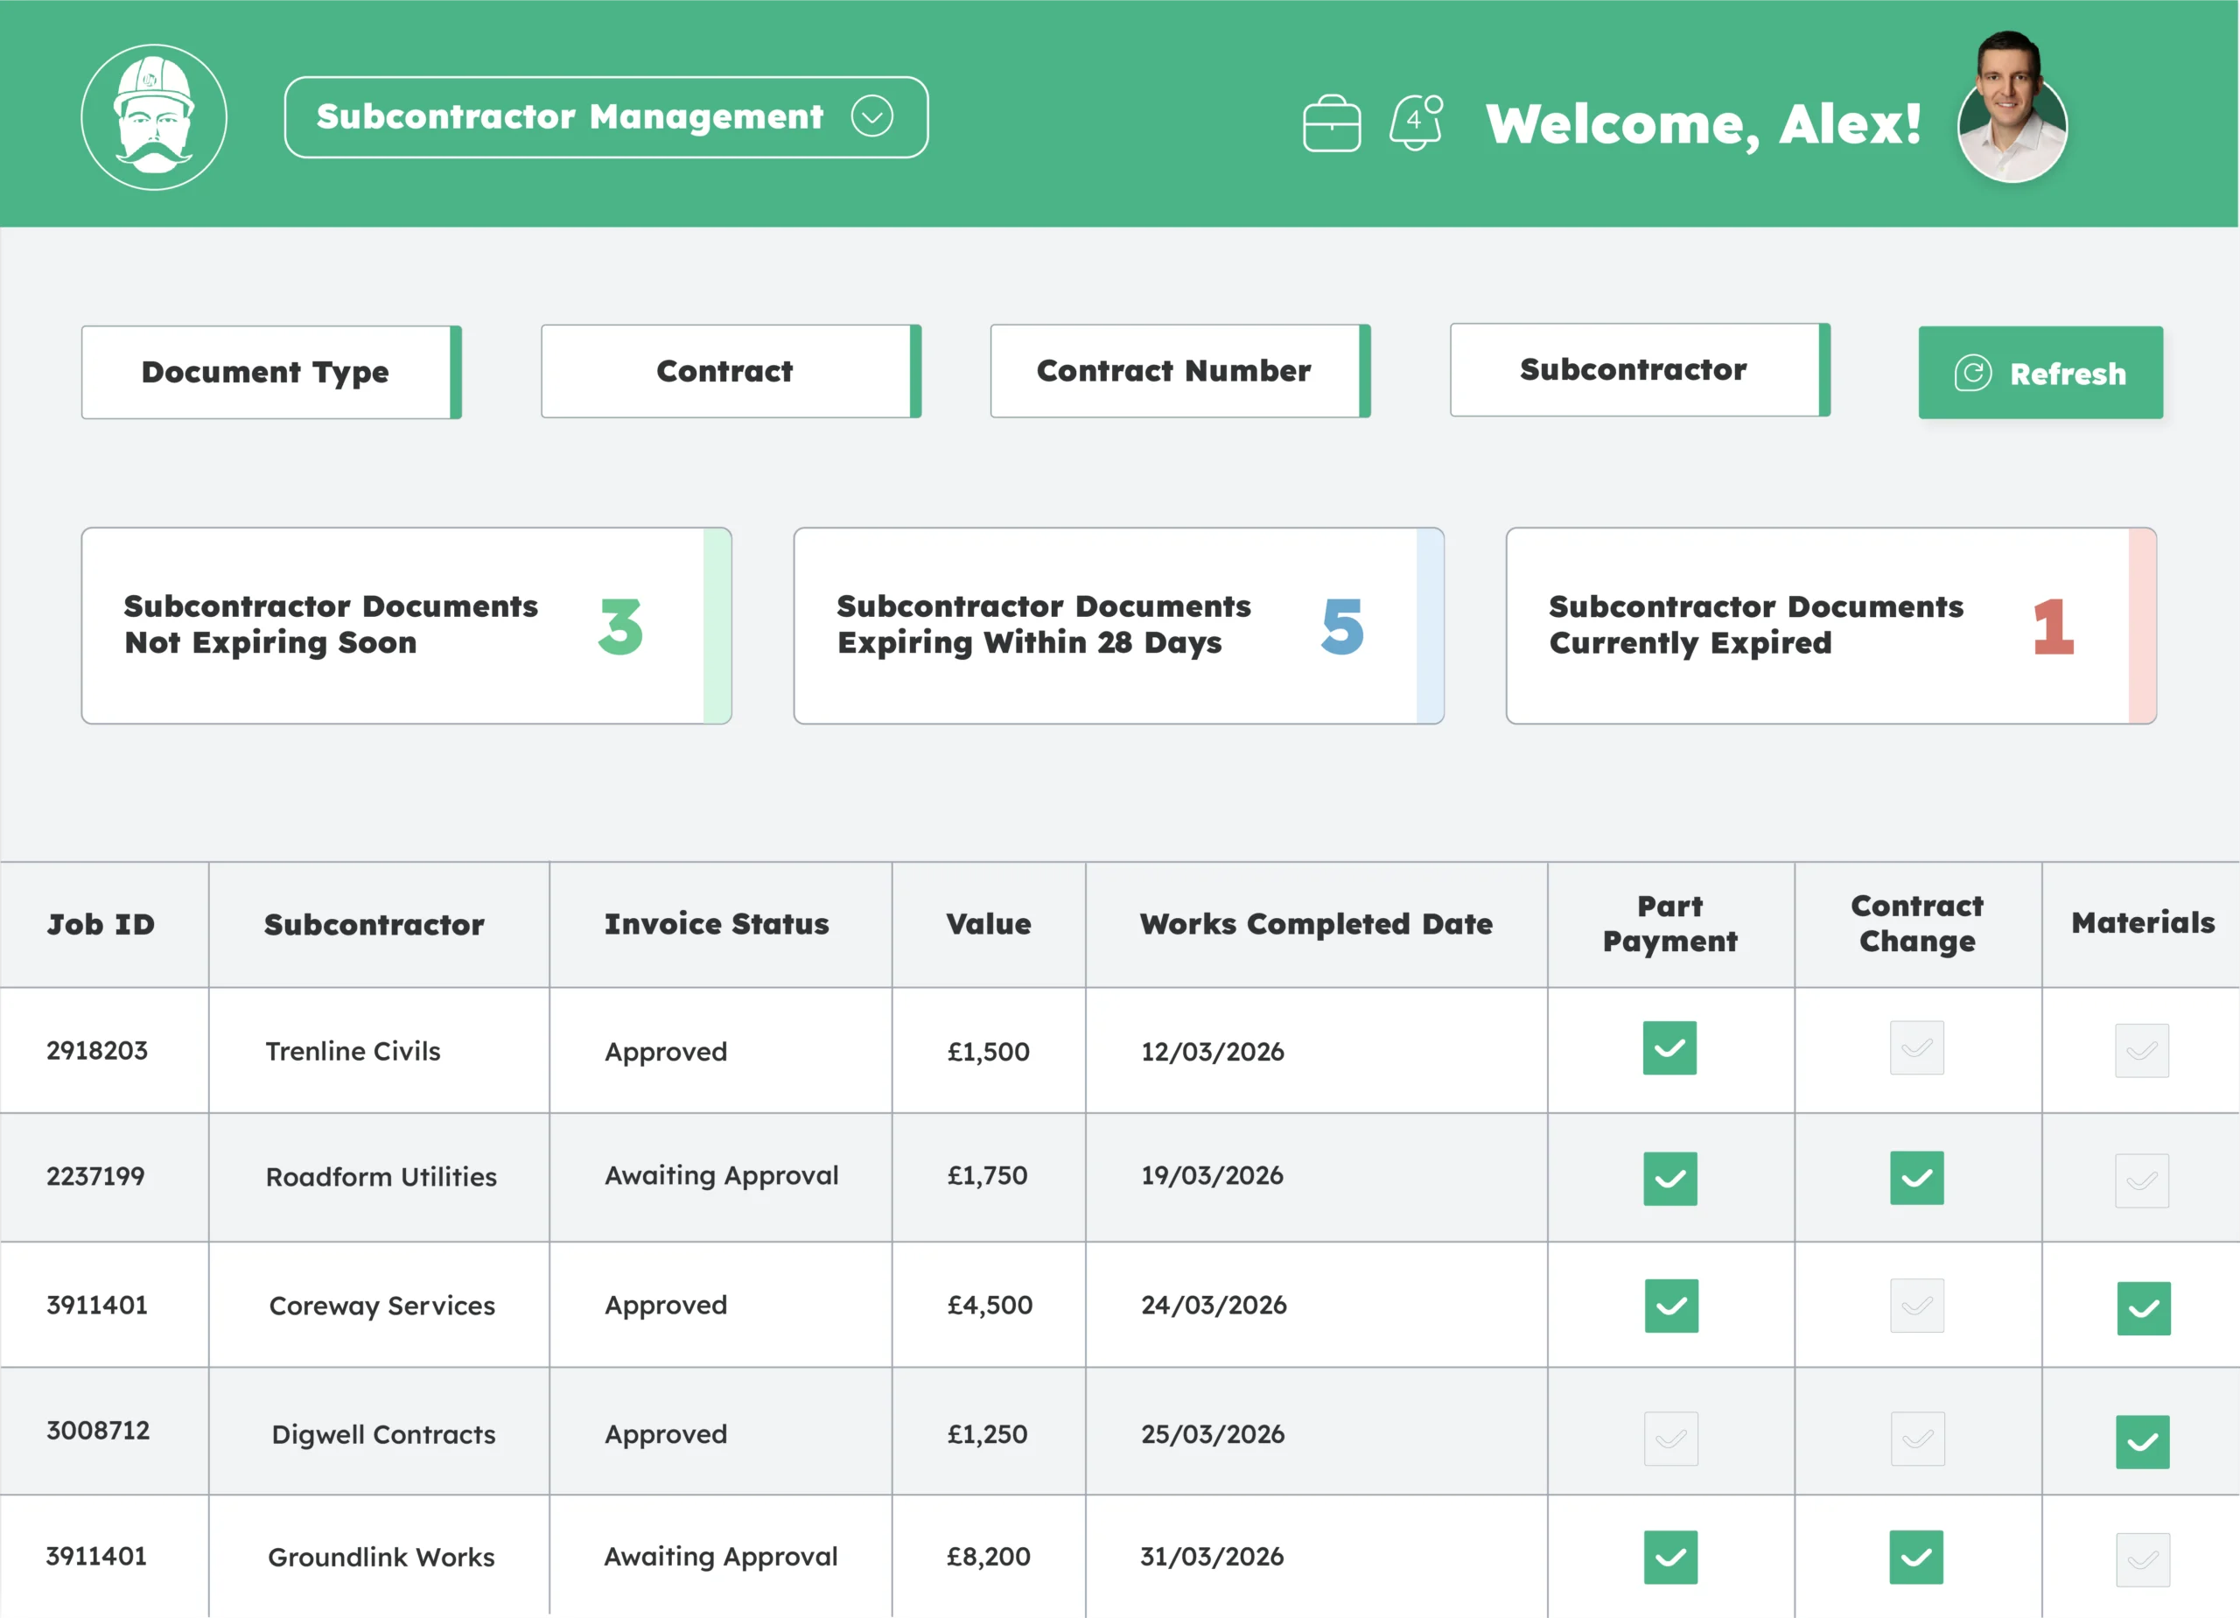Click Groundlink Works Awaiting Approval status
This screenshot has height=1618, width=2240.
click(x=721, y=1557)
